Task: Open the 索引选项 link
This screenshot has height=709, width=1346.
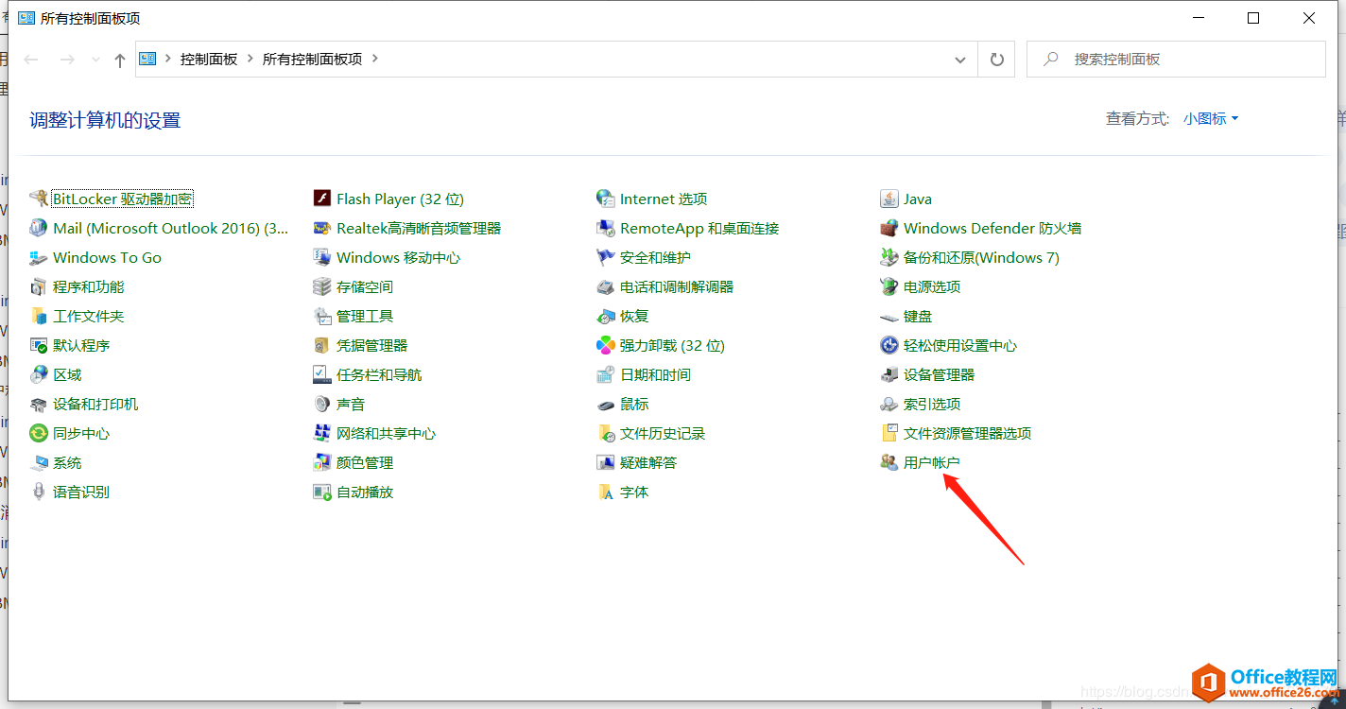Action: tap(932, 404)
